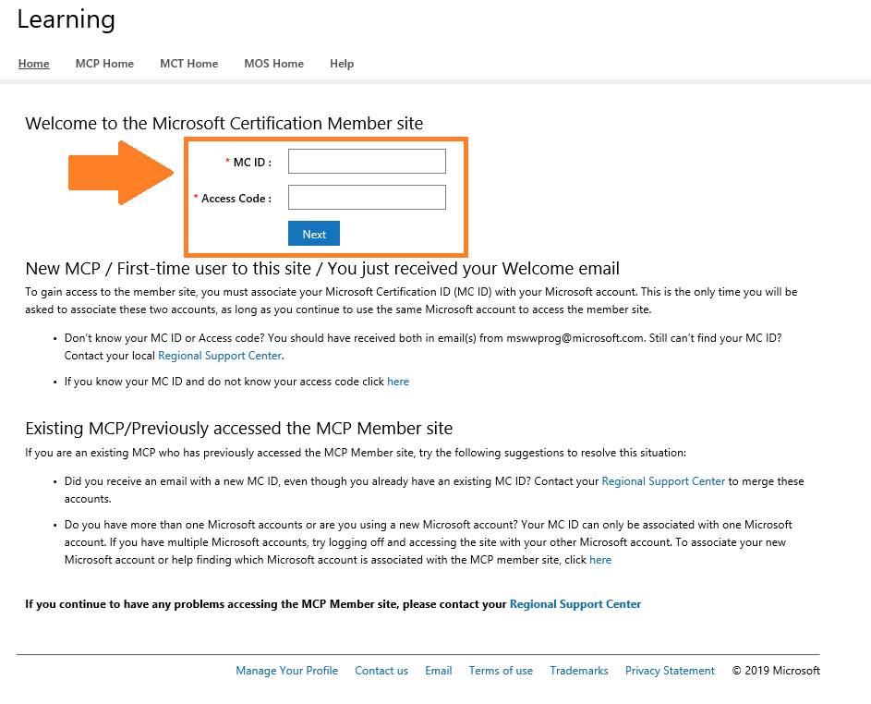Image resolution: width=871 pixels, height=704 pixels.
Task: Open the MCT Home tab
Action: pyautogui.click(x=188, y=64)
